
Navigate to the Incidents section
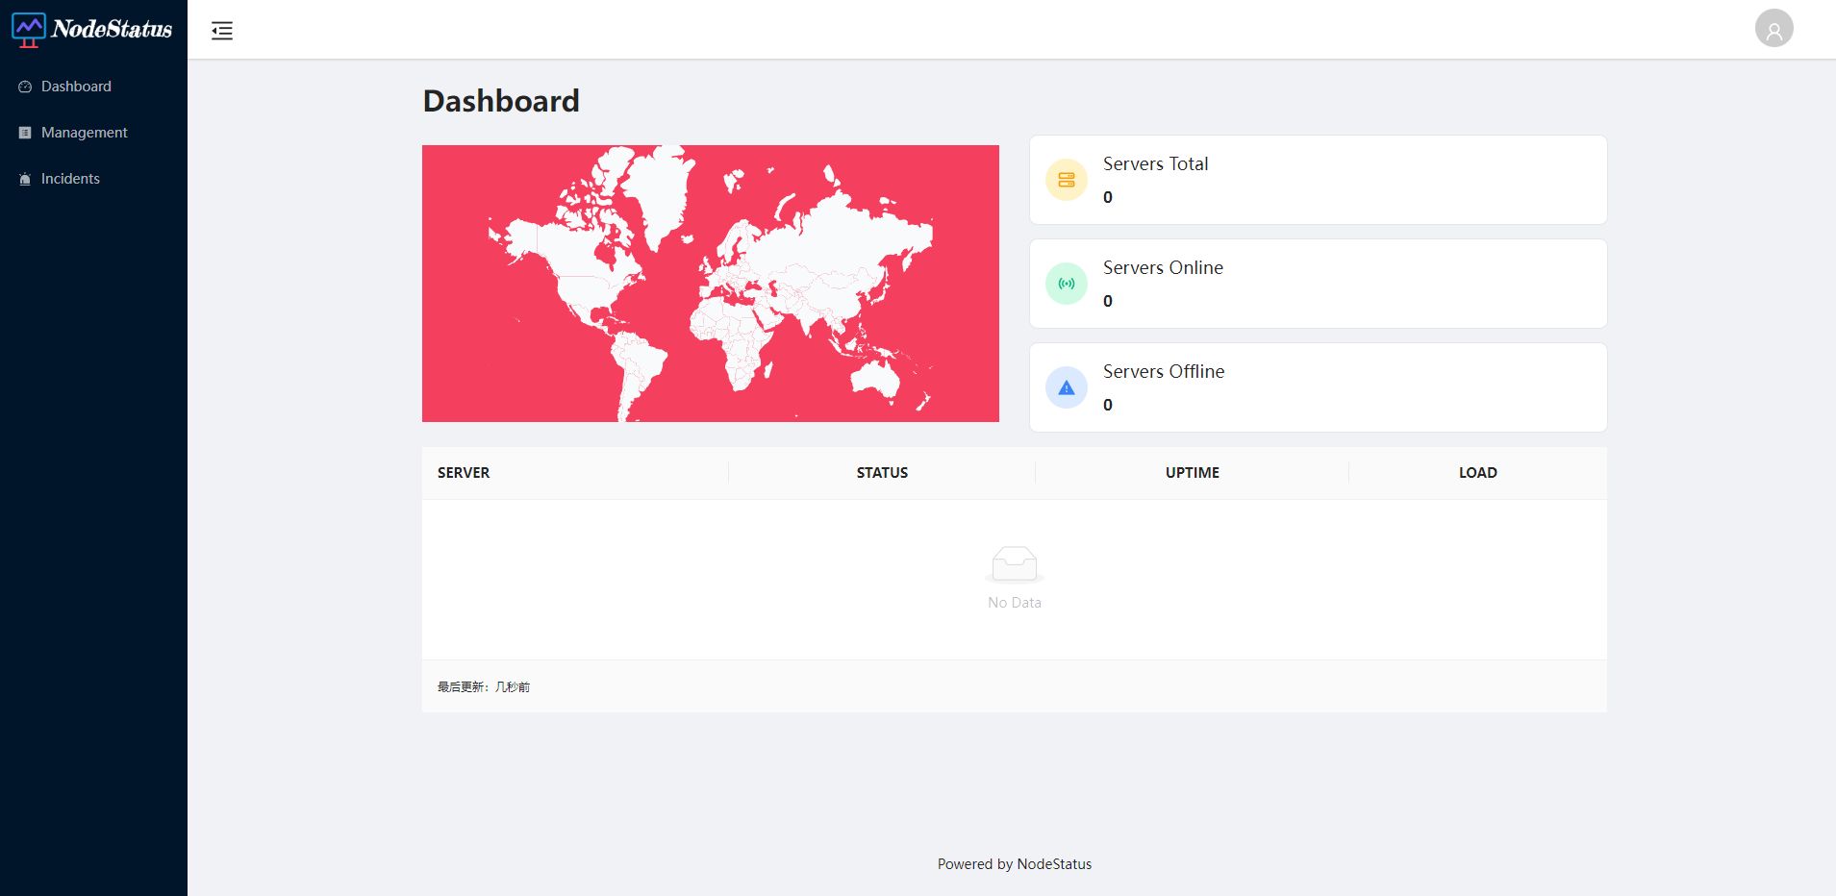[70, 179]
